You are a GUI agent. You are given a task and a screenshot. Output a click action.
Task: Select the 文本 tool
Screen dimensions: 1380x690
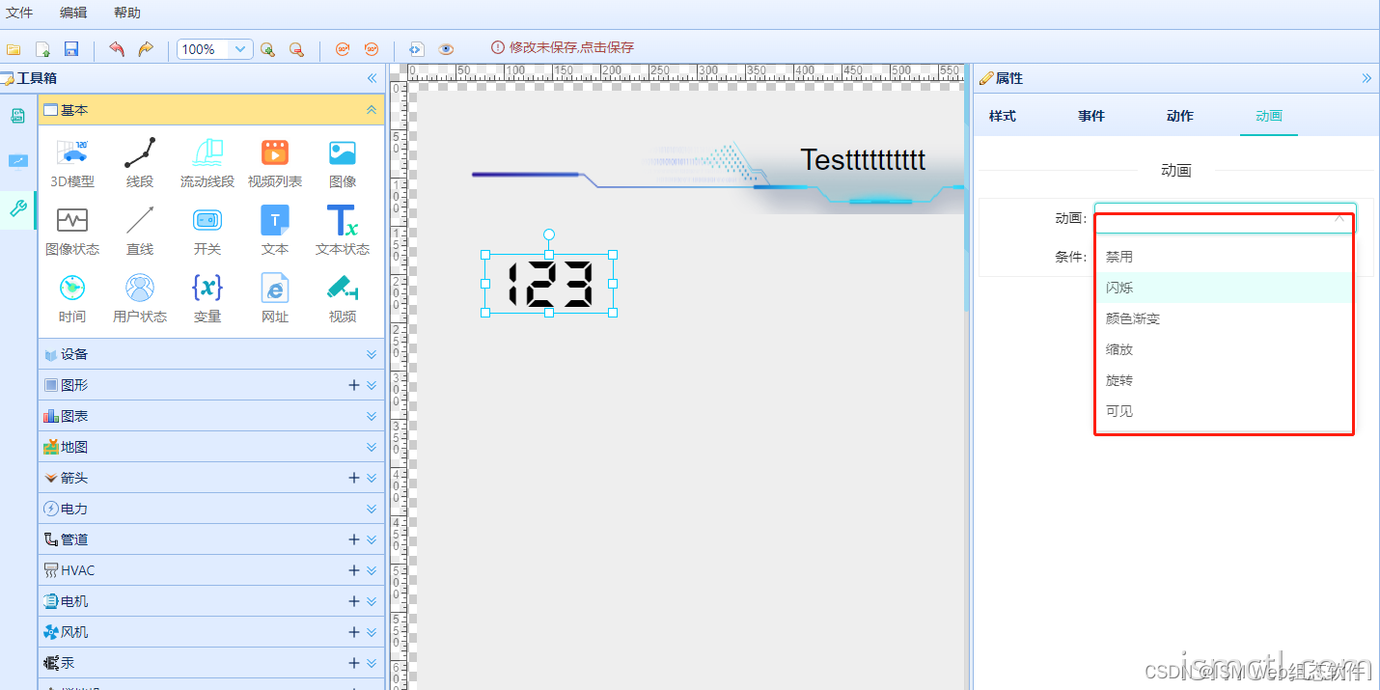click(x=275, y=230)
